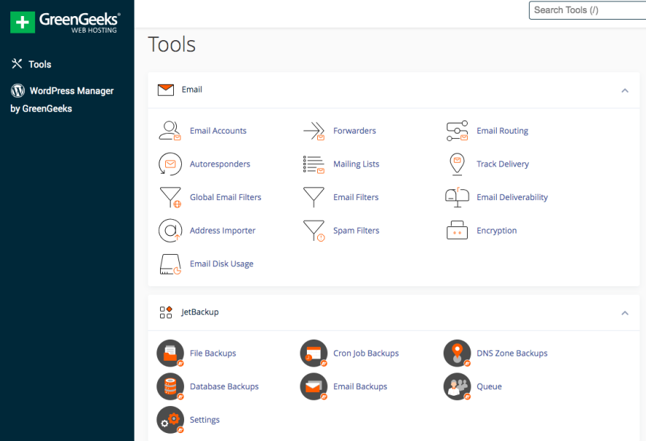Select Tools in the sidebar
The height and width of the screenshot is (441, 646).
click(39, 64)
